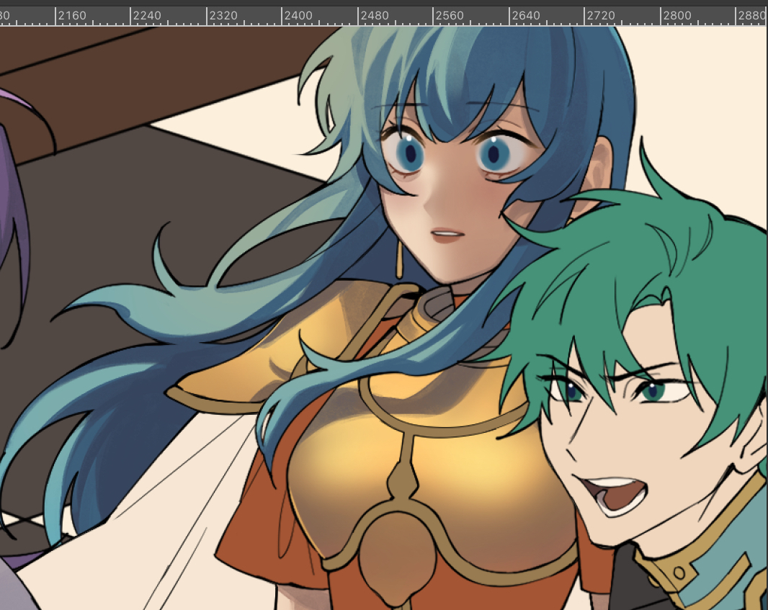Image resolution: width=768 pixels, height=610 pixels.
Task: Click the gold button on the teal collar
Action: [x=679, y=573]
